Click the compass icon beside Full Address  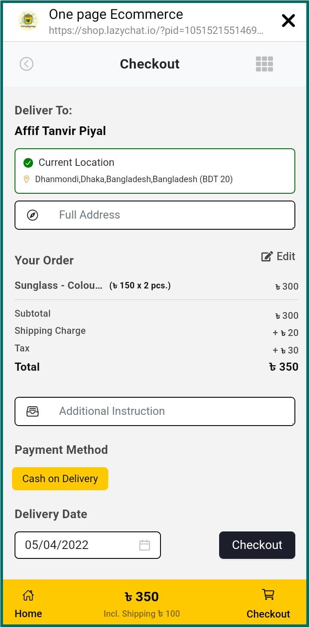[33, 215]
